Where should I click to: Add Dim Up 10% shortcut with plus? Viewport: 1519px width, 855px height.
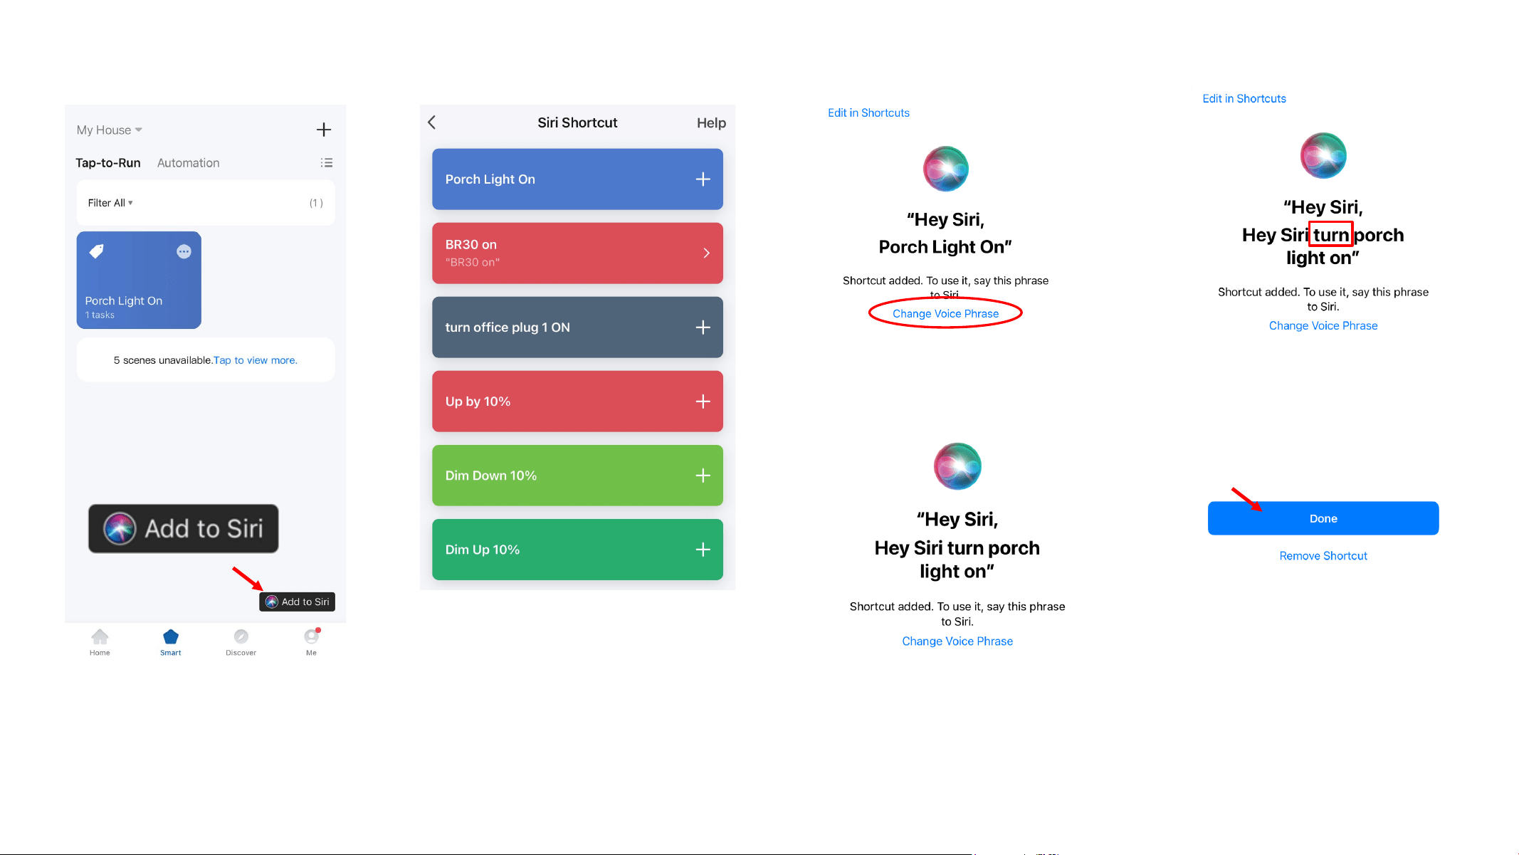(703, 550)
